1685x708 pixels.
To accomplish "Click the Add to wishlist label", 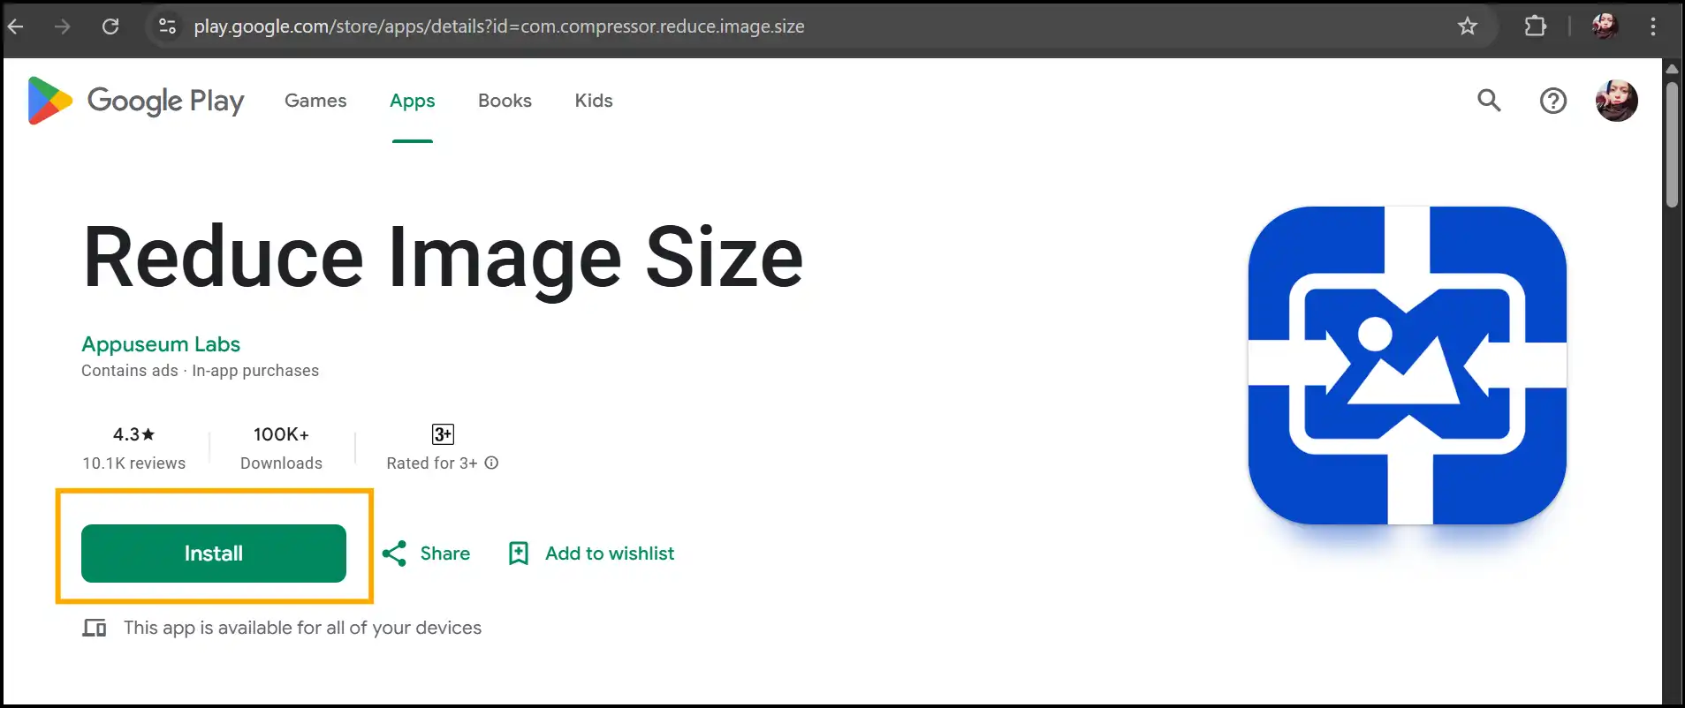I will (x=610, y=554).
